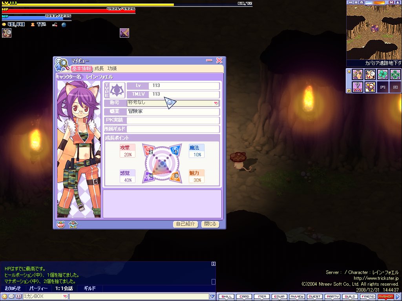Click the red attack growth gem
The width and height of the screenshot is (402, 301).
[148, 150]
